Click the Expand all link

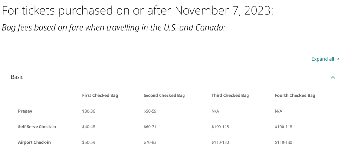(322, 59)
